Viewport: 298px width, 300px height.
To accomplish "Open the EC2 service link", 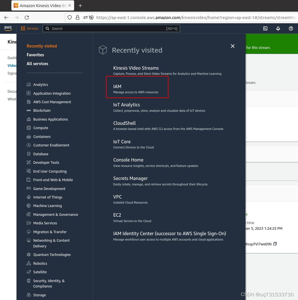I will coord(117,215).
